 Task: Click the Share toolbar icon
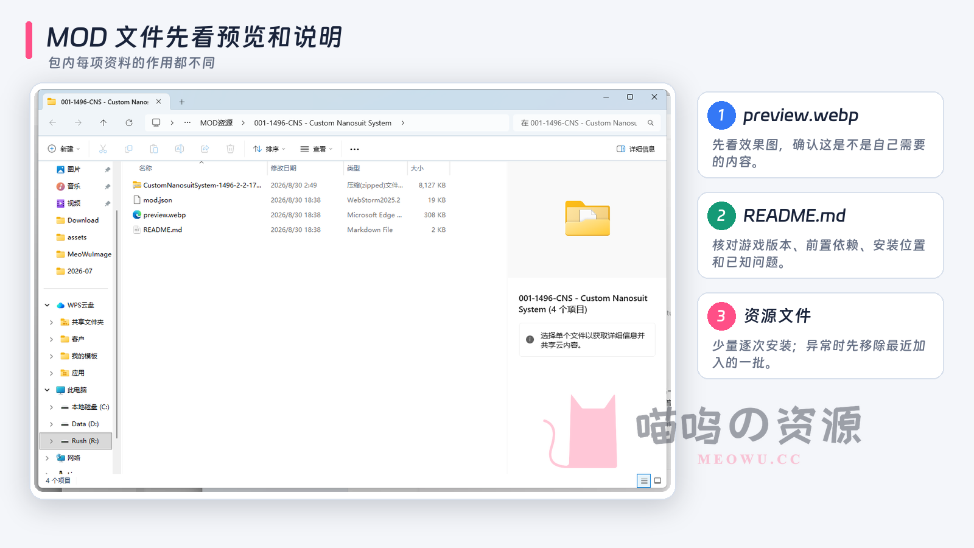(205, 149)
